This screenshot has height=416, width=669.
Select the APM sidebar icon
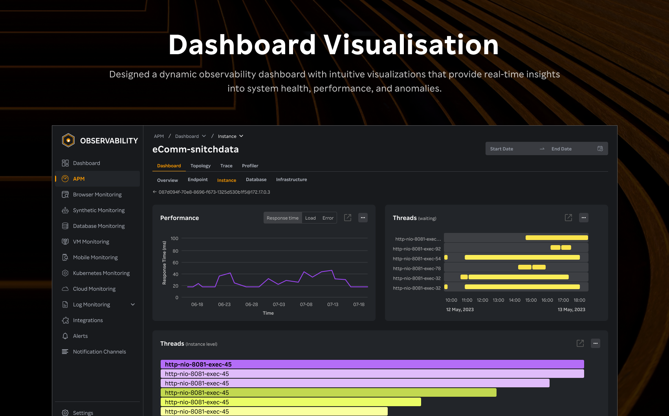65,179
